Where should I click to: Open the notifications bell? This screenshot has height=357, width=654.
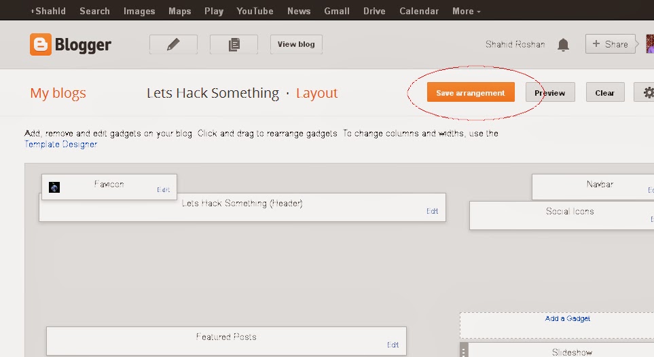click(x=563, y=44)
